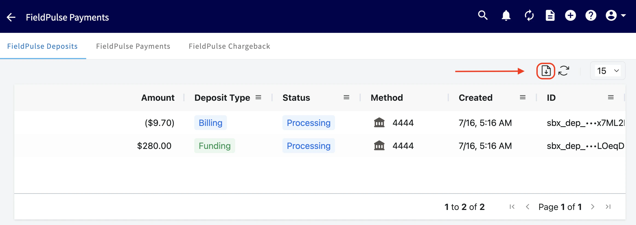Open the document icon in header
636x225 pixels.
coord(550,15)
